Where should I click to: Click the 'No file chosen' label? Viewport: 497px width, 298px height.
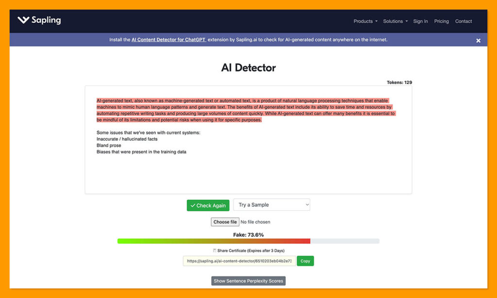tap(255, 222)
